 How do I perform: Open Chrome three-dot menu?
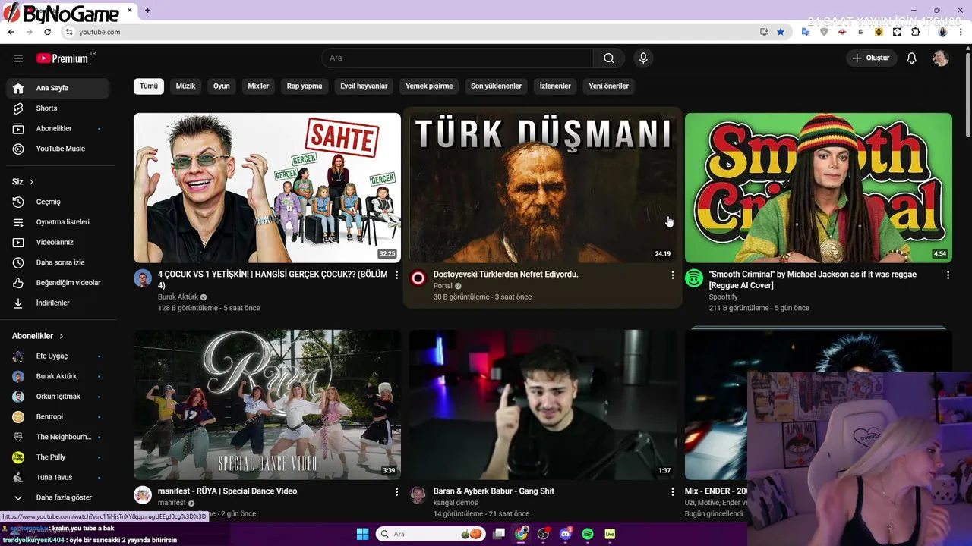tap(961, 32)
